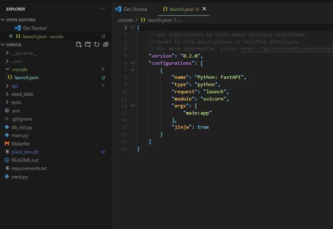
Task: Close launch.json in the Open Editors list
Action: tap(11, 36)
